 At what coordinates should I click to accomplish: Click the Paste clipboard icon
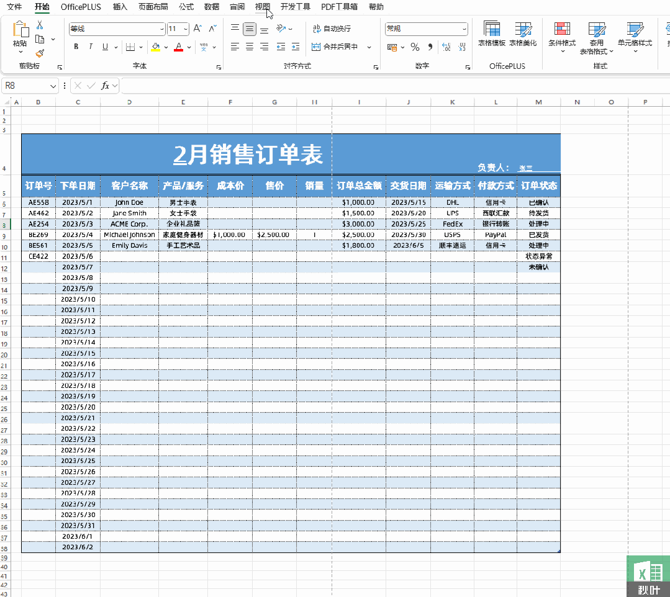pos(20,30)
